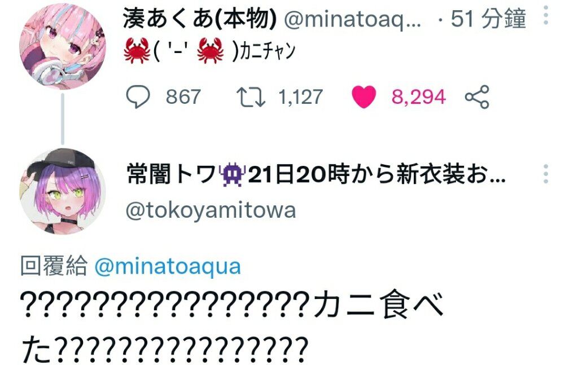
Task: Open the three-dot menu on Aqua's tweet
Action: 546,15
